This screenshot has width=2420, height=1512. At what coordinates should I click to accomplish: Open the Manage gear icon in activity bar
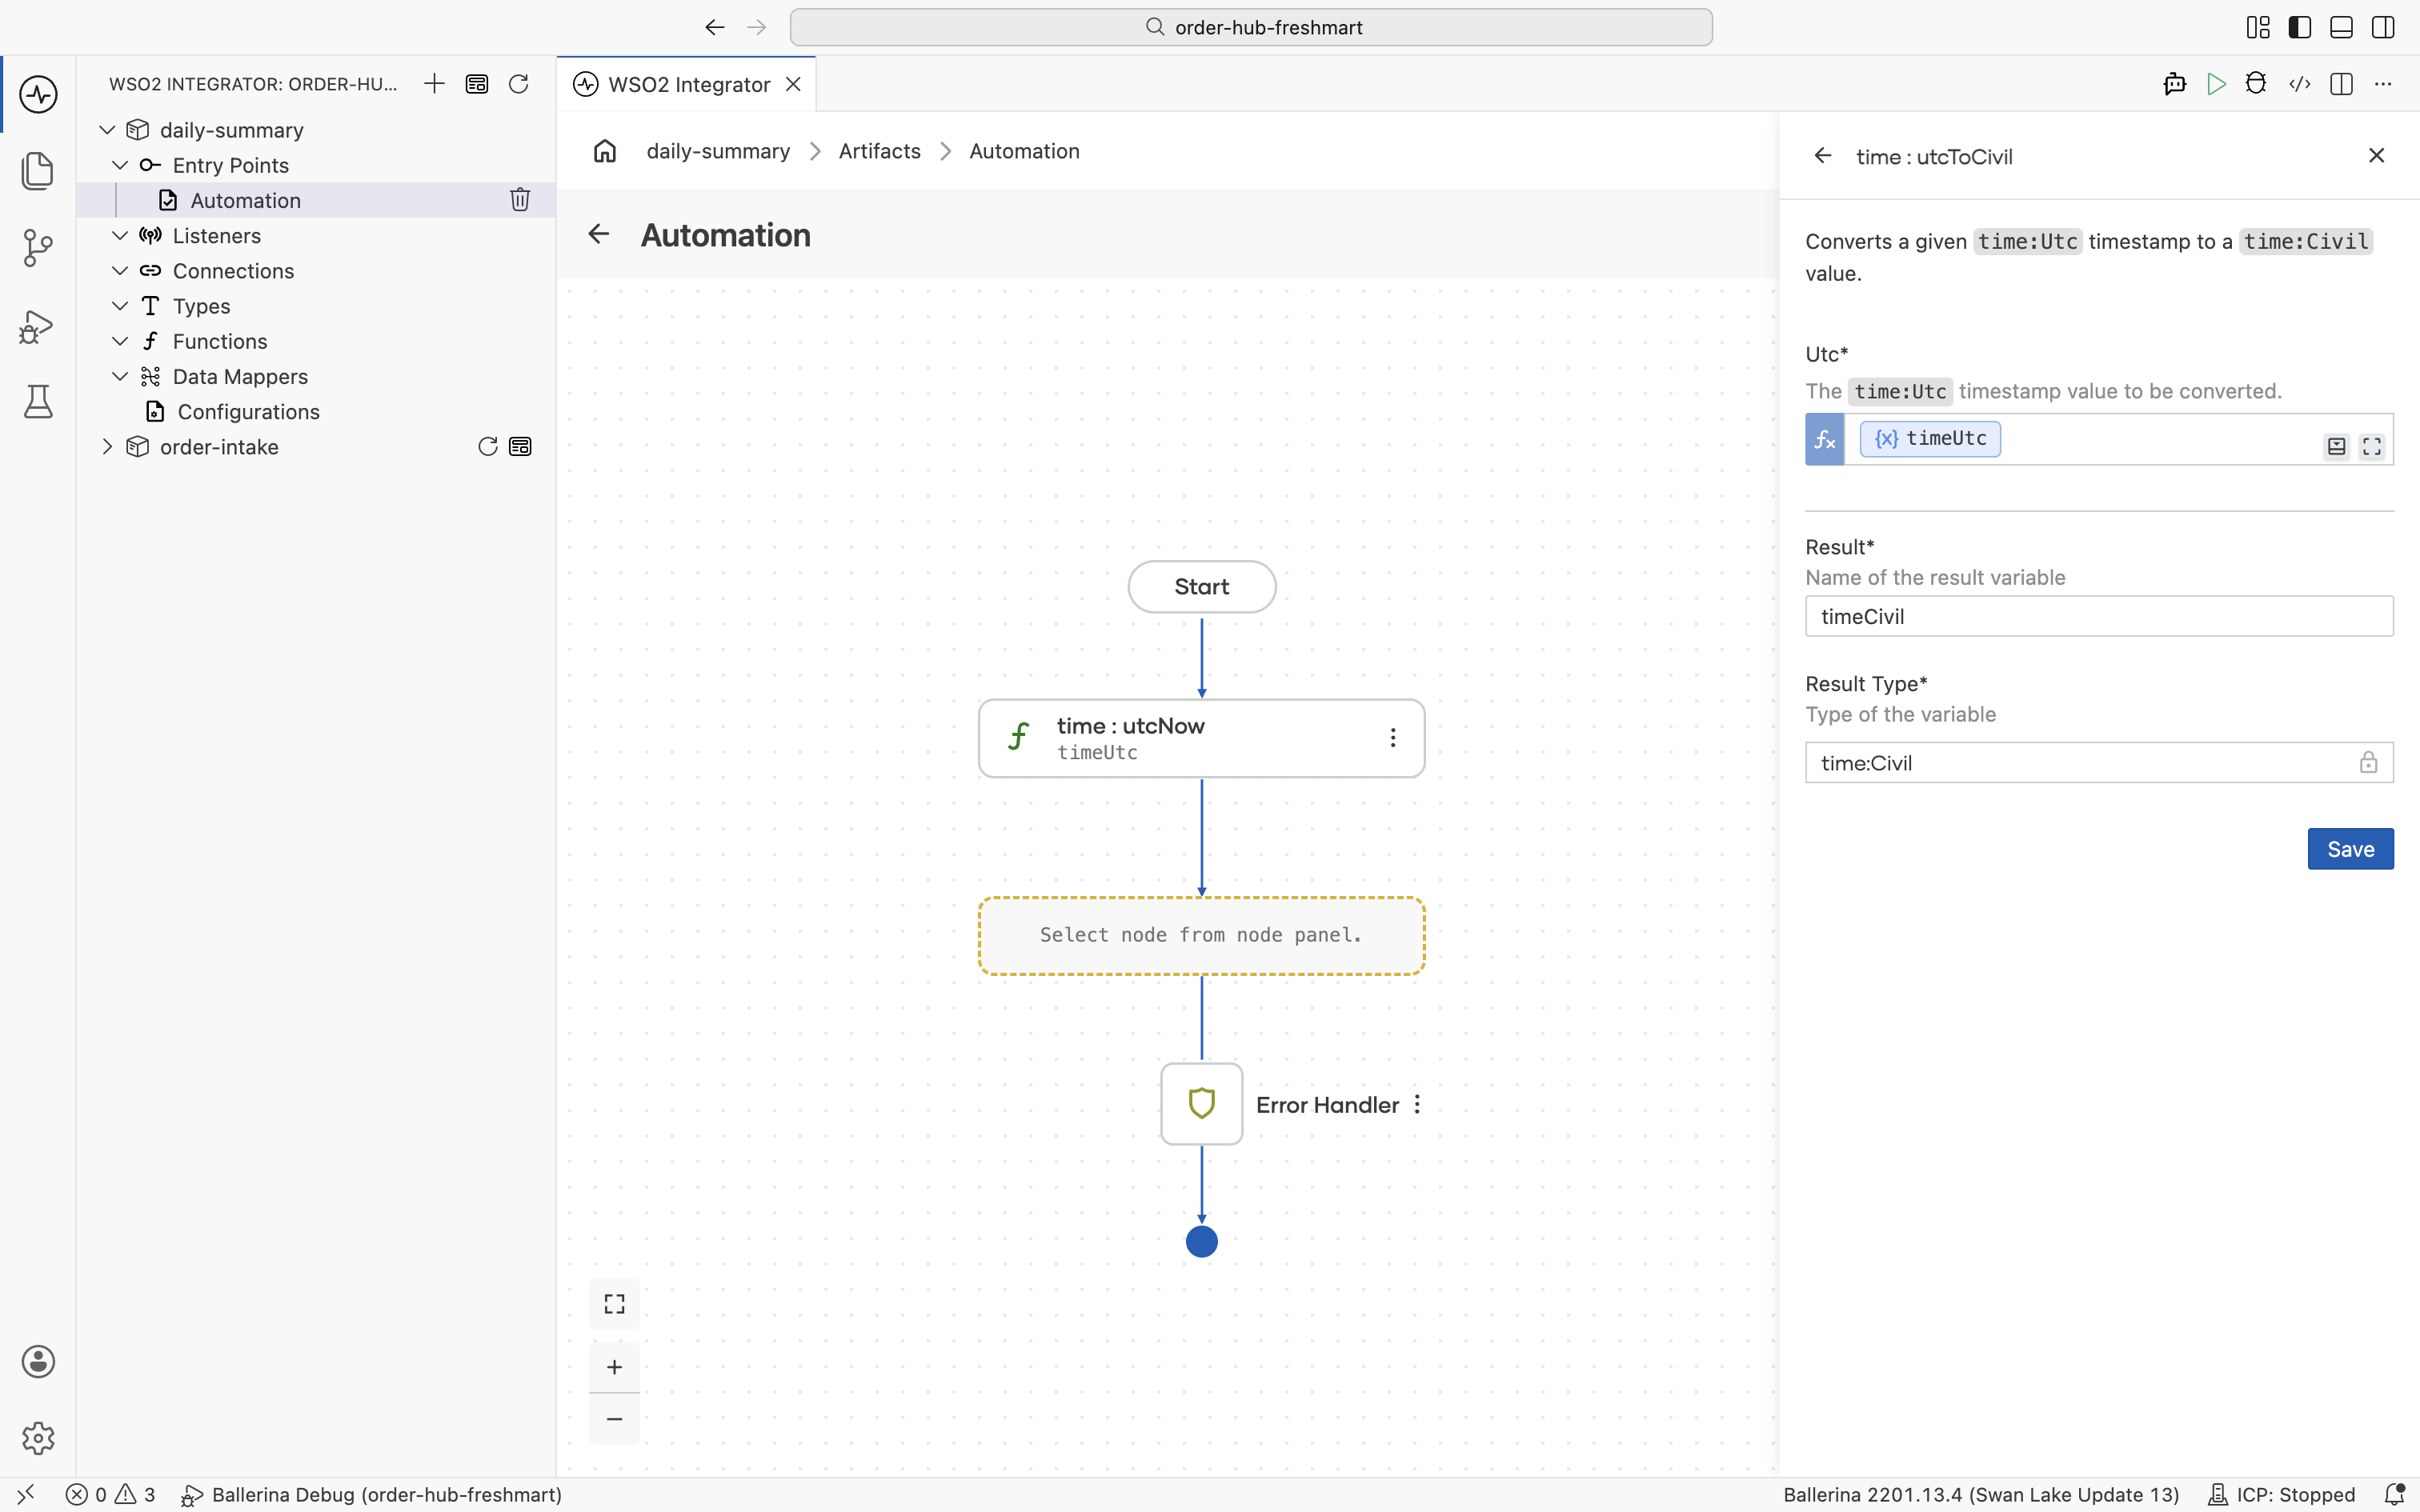38,1438
